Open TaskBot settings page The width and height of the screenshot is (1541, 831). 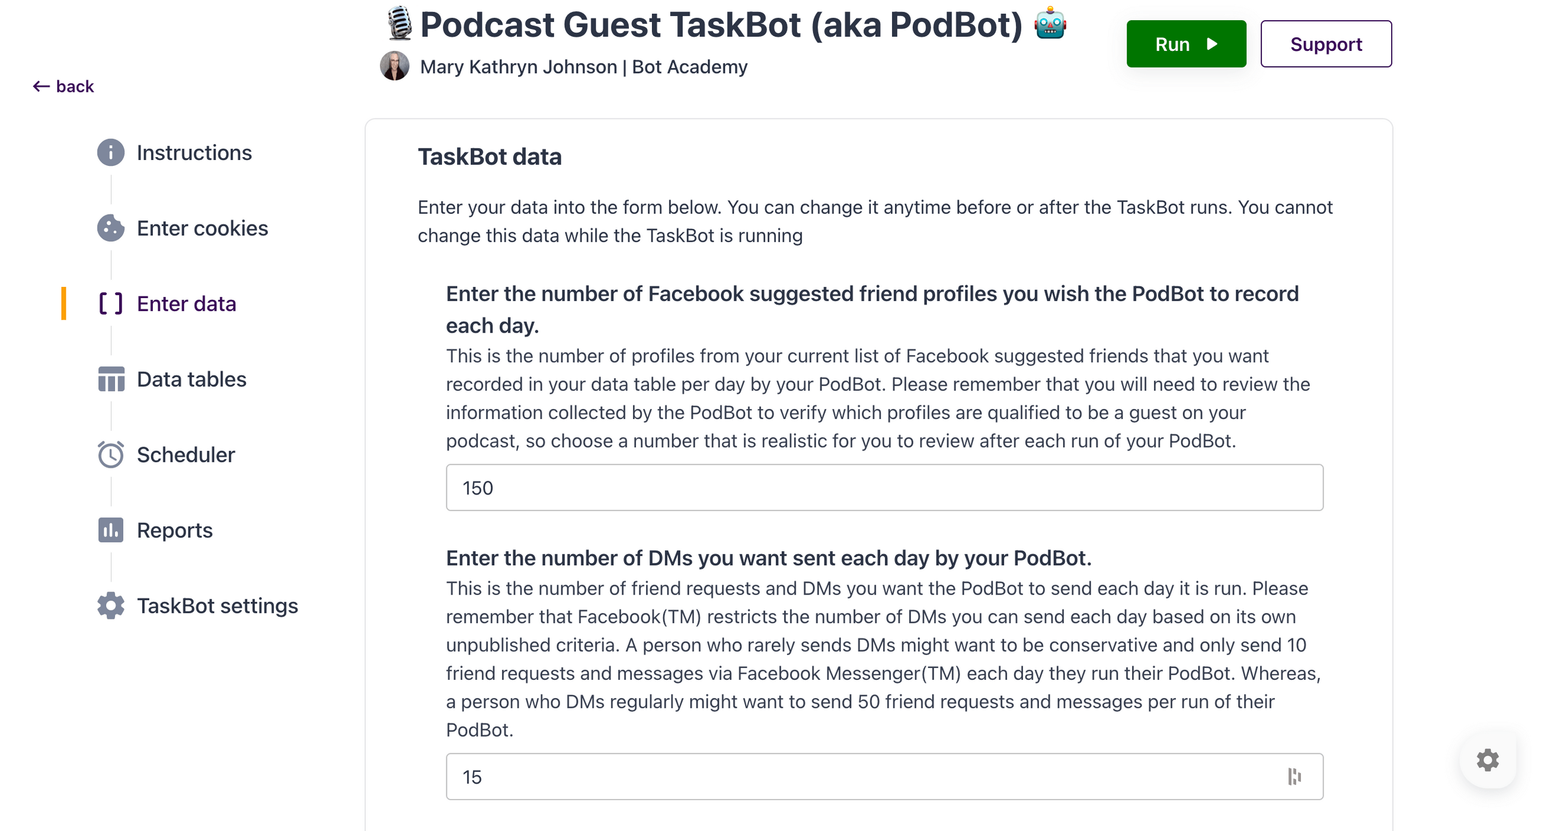(x=217, y=605)
